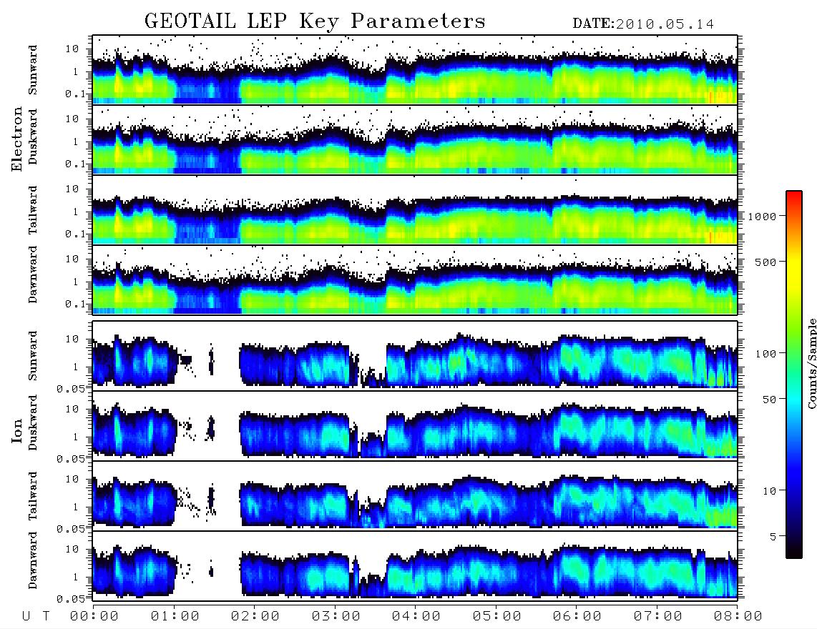The image size is (817, 629).
Task: Click the yellow band of the colorbar
Action: point(794,266)
